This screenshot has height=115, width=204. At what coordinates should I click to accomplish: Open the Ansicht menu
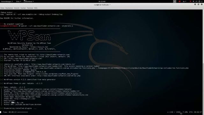[17, 8]
